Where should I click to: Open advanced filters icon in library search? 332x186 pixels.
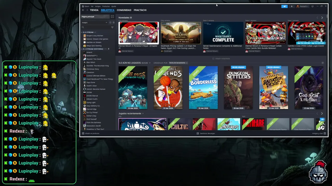112,27
